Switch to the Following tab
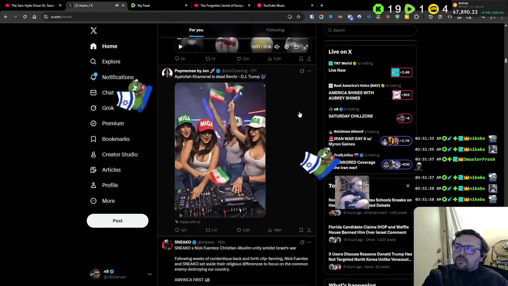 [x=275, y=30]
